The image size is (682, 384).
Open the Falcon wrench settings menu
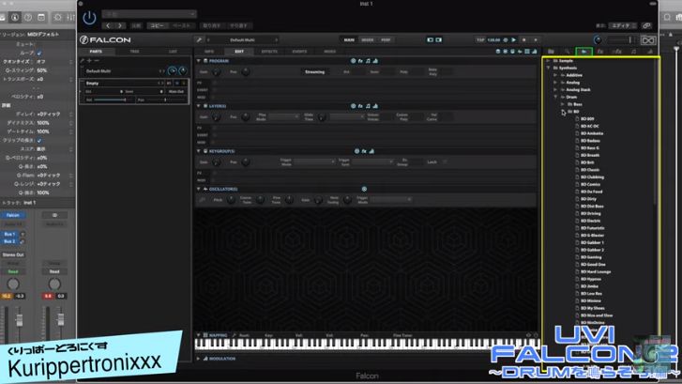click(x=199, y=40)
